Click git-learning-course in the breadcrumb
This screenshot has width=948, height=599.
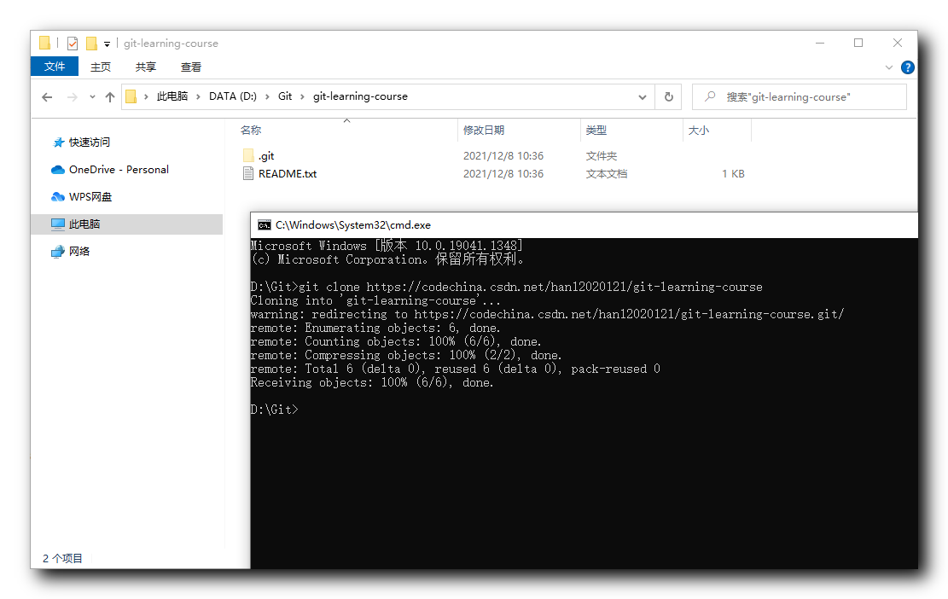(x=360, y=96)
